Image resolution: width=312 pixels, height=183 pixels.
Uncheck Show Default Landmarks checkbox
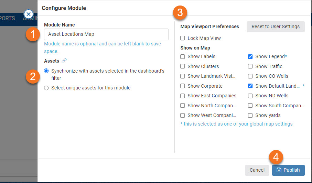(250, 86)
